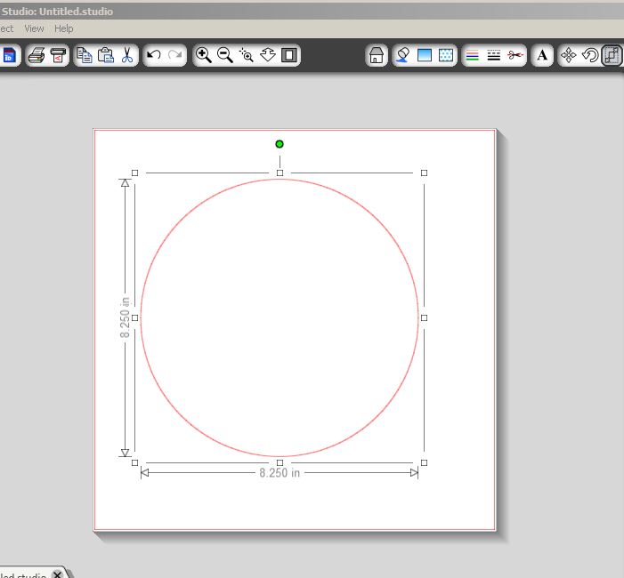Click the bottom-right corner selection handle
The image size is (624, 578).
click(x=425, y=462)
